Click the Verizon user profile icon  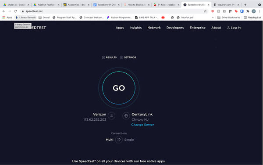pyautogui.click(x=111, y=116)
